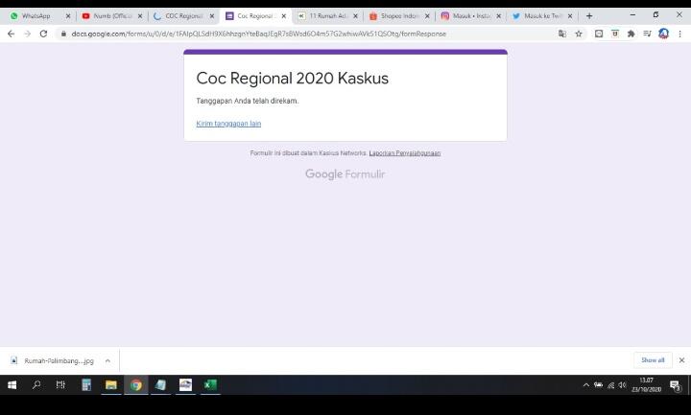Open the extensions puzzle icon
The width and height of the screenshot is (691, 415).
point(631,34)
